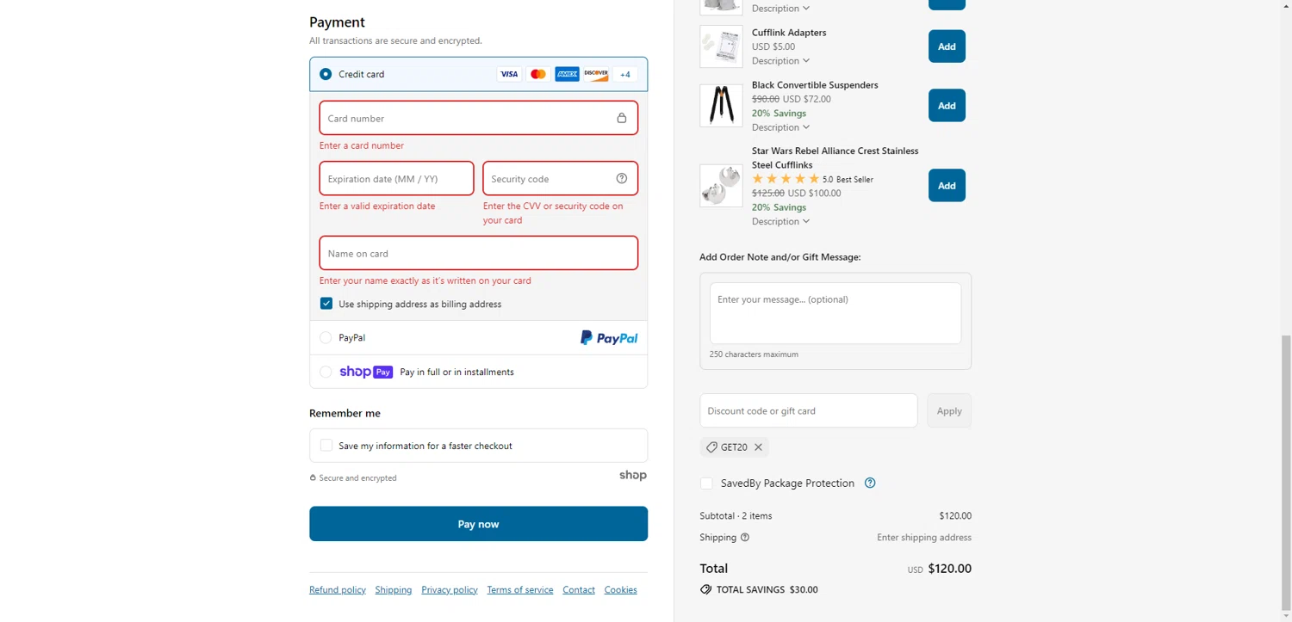Add Black Convertible Suspenders to order
The image size is (1292, 622).
pyautogui.click(x=947, y=106)
